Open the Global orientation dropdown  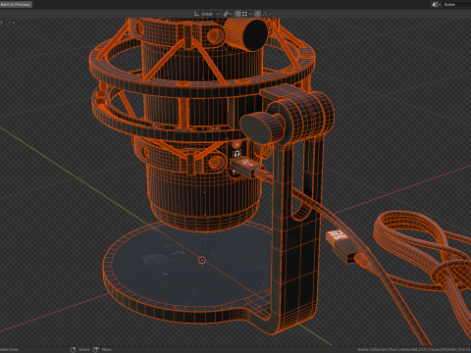(x=206, y=14)
